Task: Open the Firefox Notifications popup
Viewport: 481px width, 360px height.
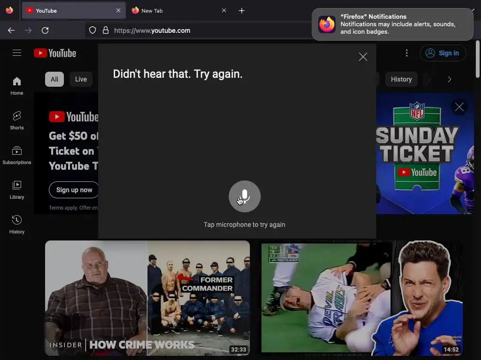Action: click(392, 24)
